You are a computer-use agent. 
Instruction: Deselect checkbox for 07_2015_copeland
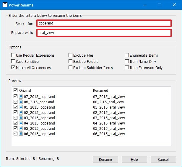pos(16,96)
